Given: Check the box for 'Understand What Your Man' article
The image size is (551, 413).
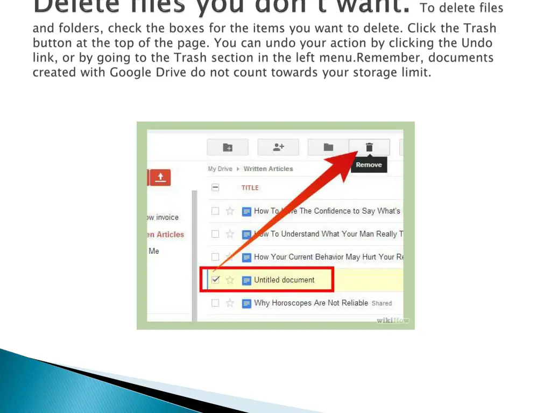Looking at the screenshot, I should [x=215, y=234].
